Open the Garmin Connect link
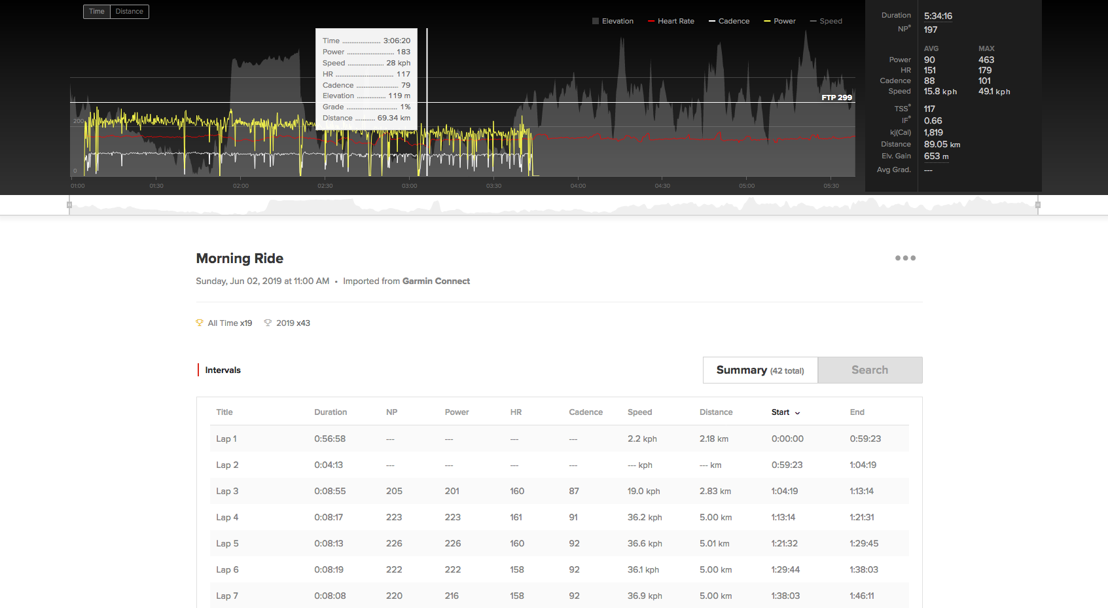 (436, 281)
